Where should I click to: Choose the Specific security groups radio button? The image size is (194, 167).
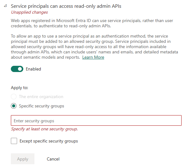click(14, 106)
